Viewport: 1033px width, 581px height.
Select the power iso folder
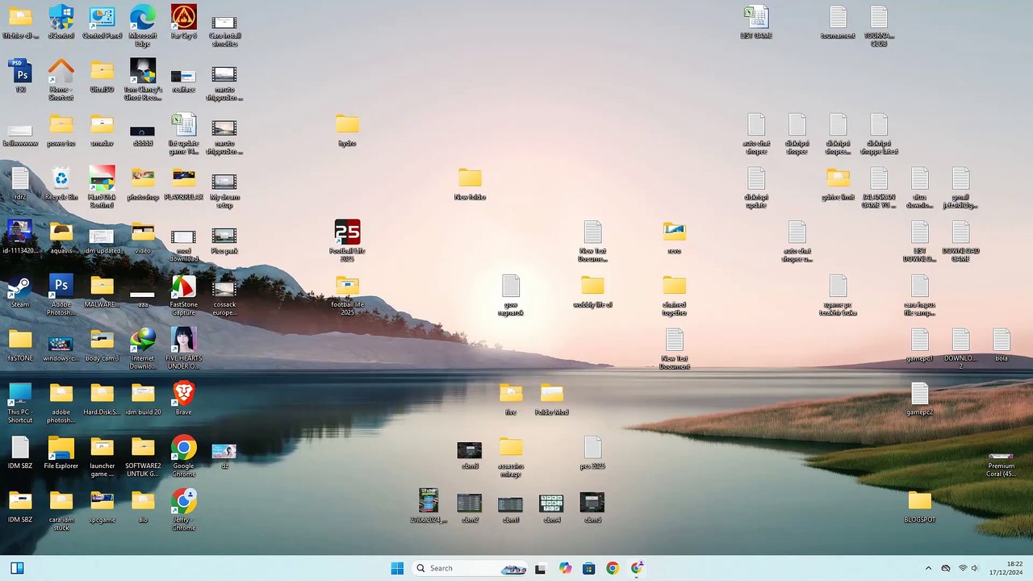tap(61, 129)
